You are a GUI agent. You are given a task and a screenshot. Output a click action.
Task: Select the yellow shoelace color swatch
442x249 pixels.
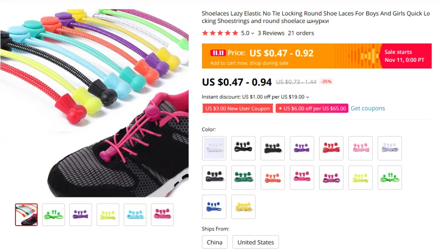(243, 207)
